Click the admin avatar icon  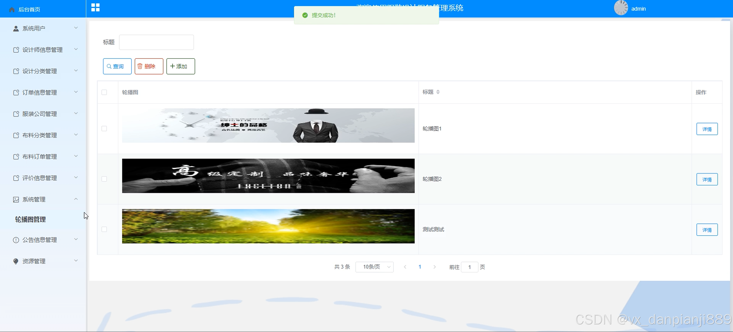(621, 8)
